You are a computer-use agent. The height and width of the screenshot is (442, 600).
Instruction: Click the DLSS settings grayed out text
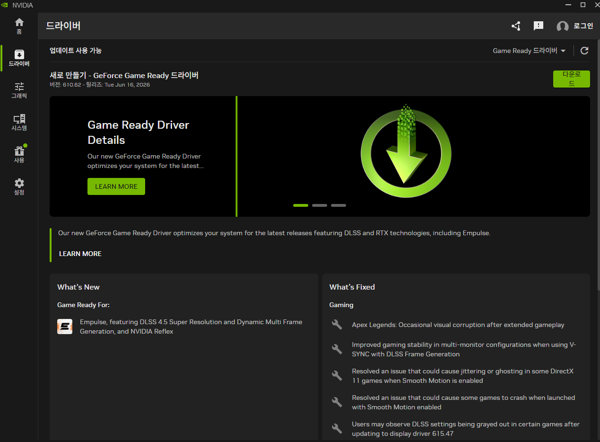click(x=466, y=429)
